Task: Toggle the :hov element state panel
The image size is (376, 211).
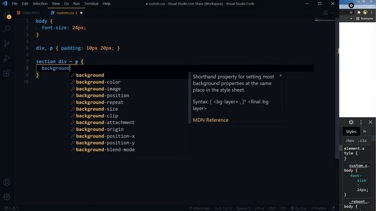Action: [350, 141]
